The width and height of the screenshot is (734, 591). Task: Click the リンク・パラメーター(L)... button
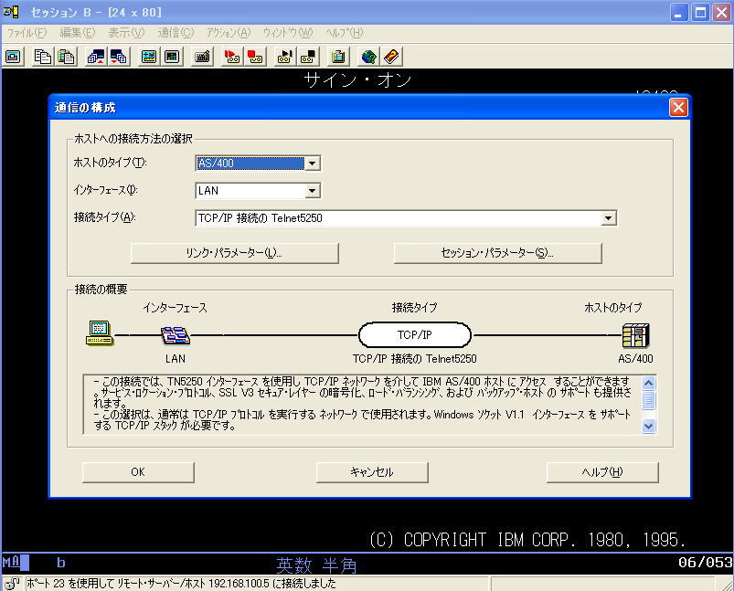(234, 253)
